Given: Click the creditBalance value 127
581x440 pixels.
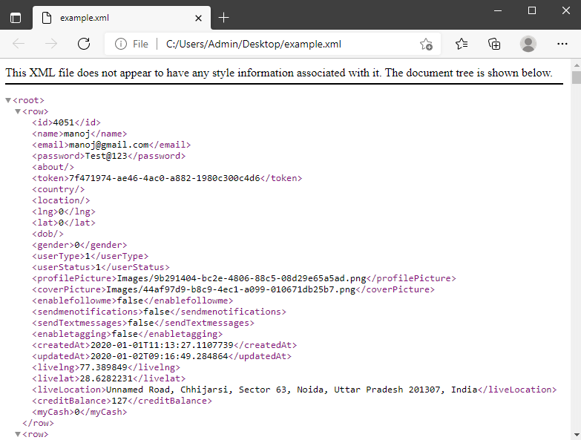Looking at the screenshot, I should [119, 401].
